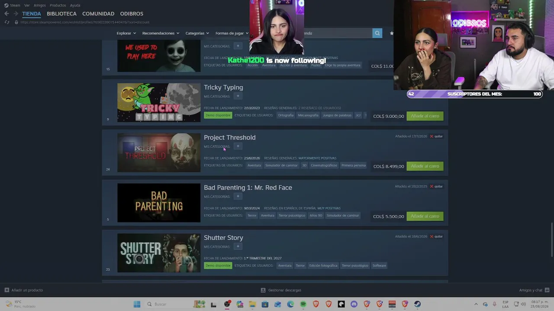Open the Shutter Story cover thumbnail
The width and height of the screenshot is (554, 311).
159,253
